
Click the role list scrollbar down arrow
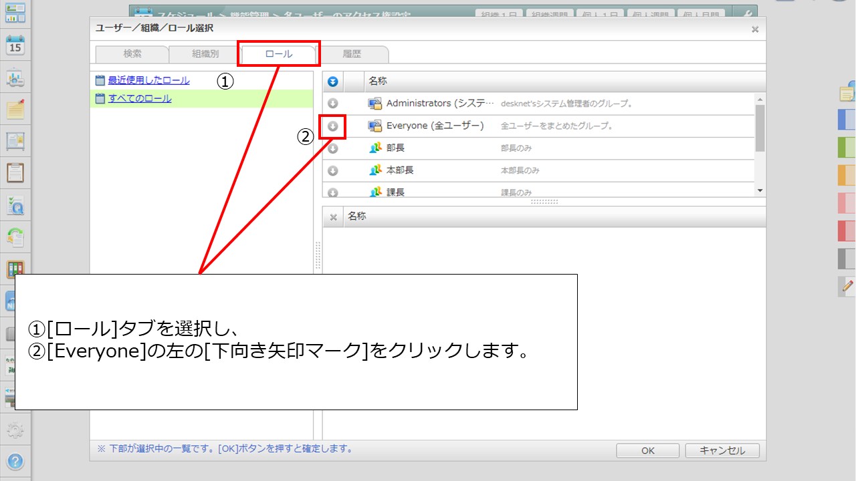coord(760,191)
